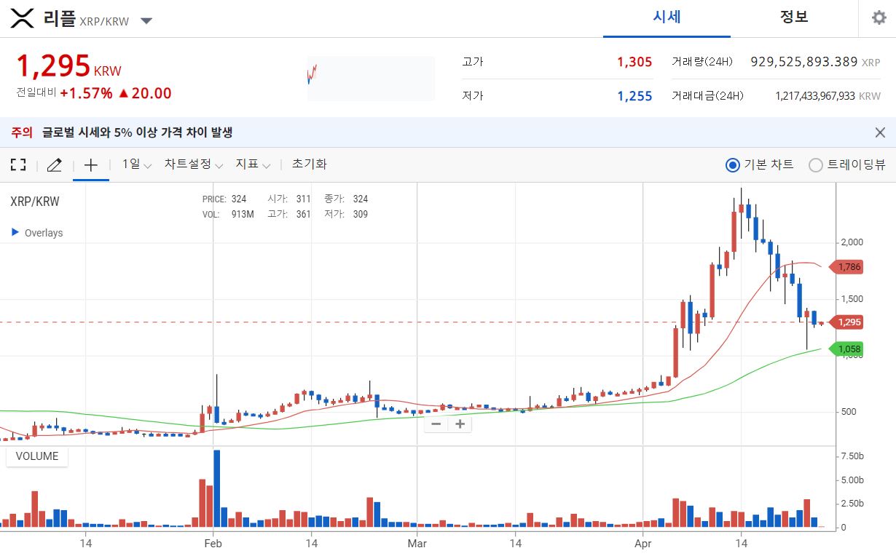
Task: Click the 1,786 red price tag
Action: (848, 267)
